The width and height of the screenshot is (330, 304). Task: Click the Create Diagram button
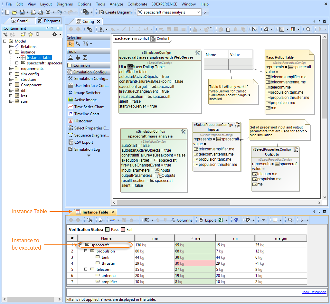tap(115, 12)
